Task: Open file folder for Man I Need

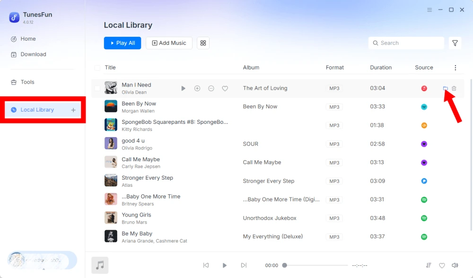Action: [x=445, y=88]
